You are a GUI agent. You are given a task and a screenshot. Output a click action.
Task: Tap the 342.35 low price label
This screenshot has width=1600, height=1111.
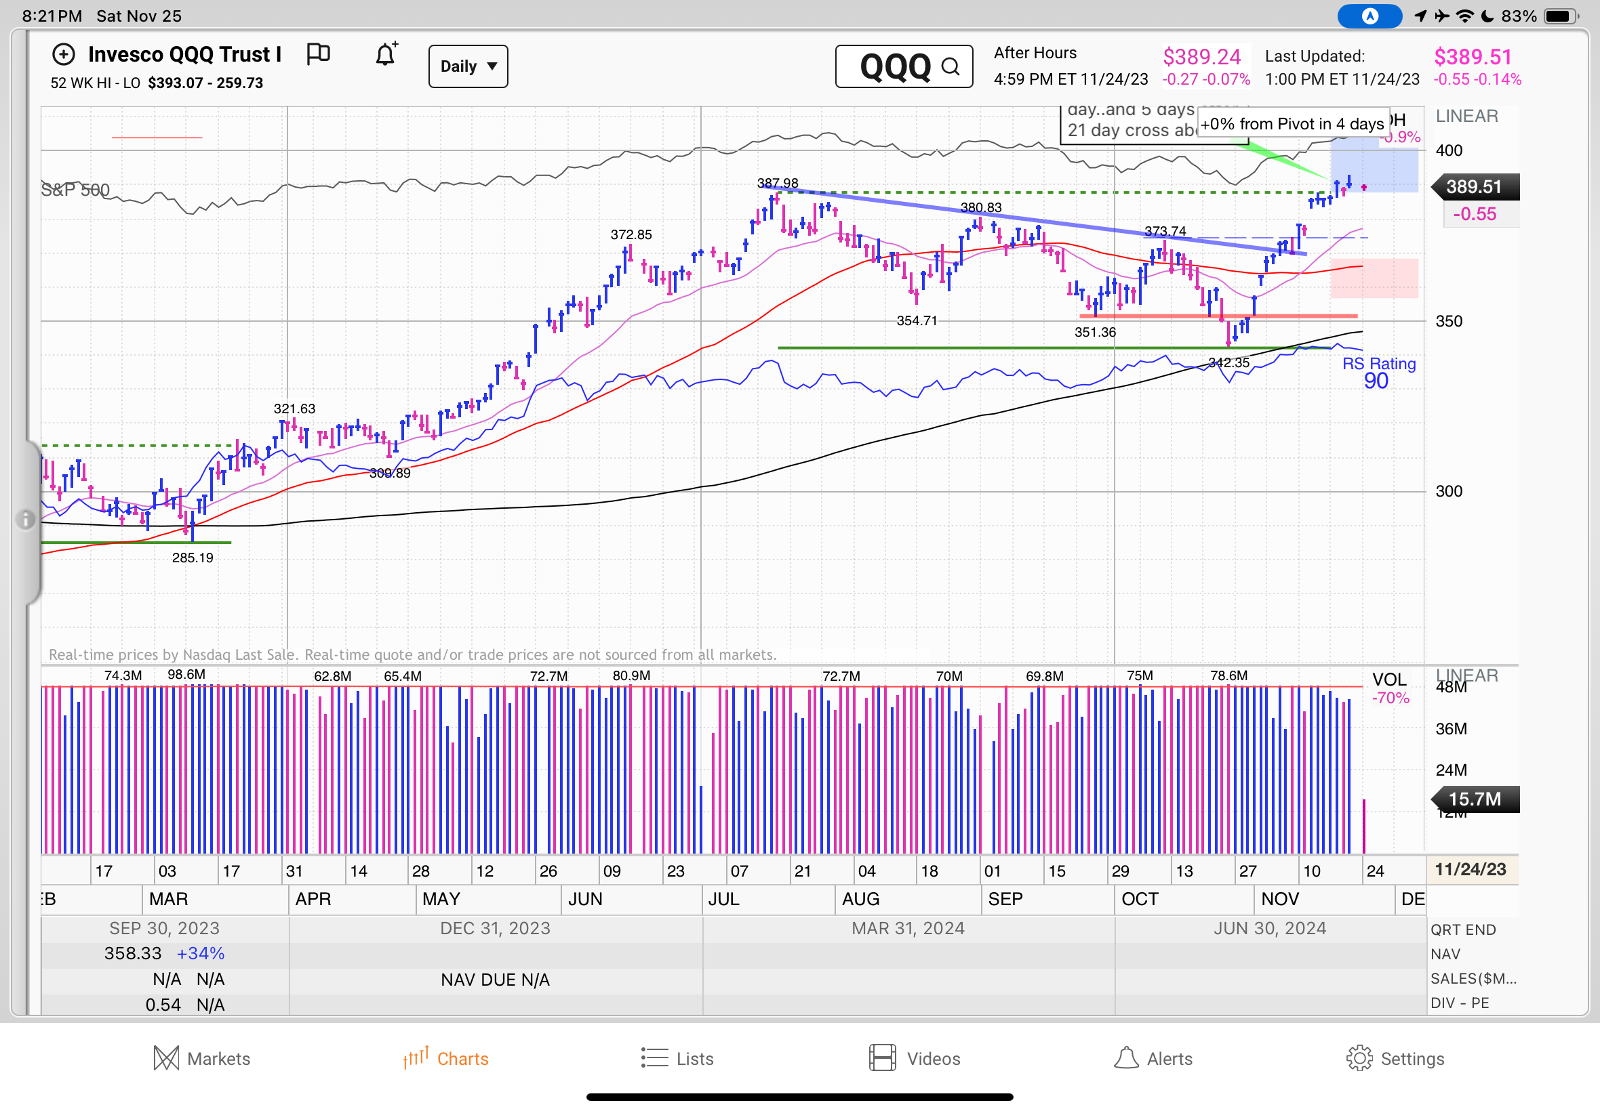(1228, 362)
